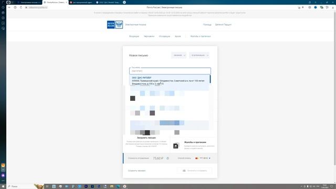
Task: Open the Черновики section
Action: [149, 36]
